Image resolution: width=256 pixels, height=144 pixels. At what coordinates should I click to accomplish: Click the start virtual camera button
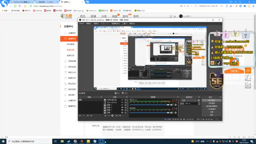tap(212, 106)
